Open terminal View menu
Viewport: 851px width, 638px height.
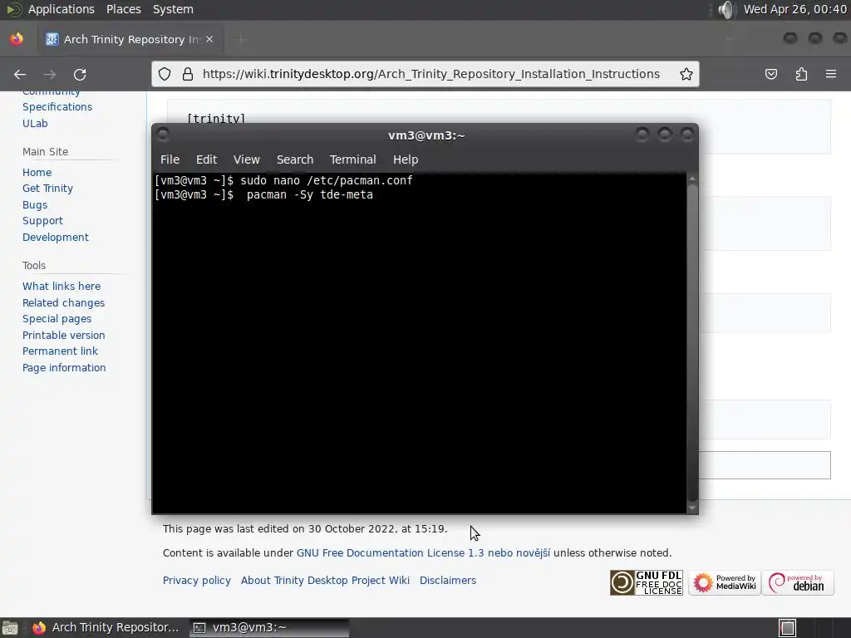246,159
